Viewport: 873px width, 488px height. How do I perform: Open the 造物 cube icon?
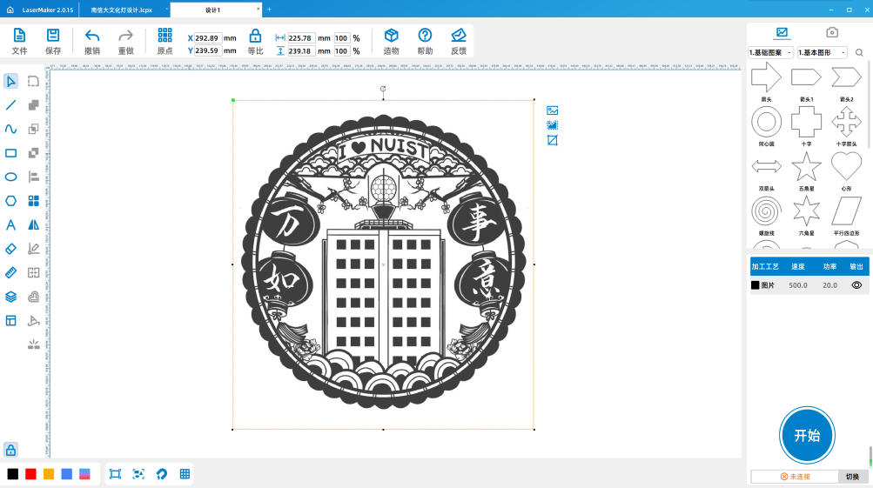coord(392,36)
